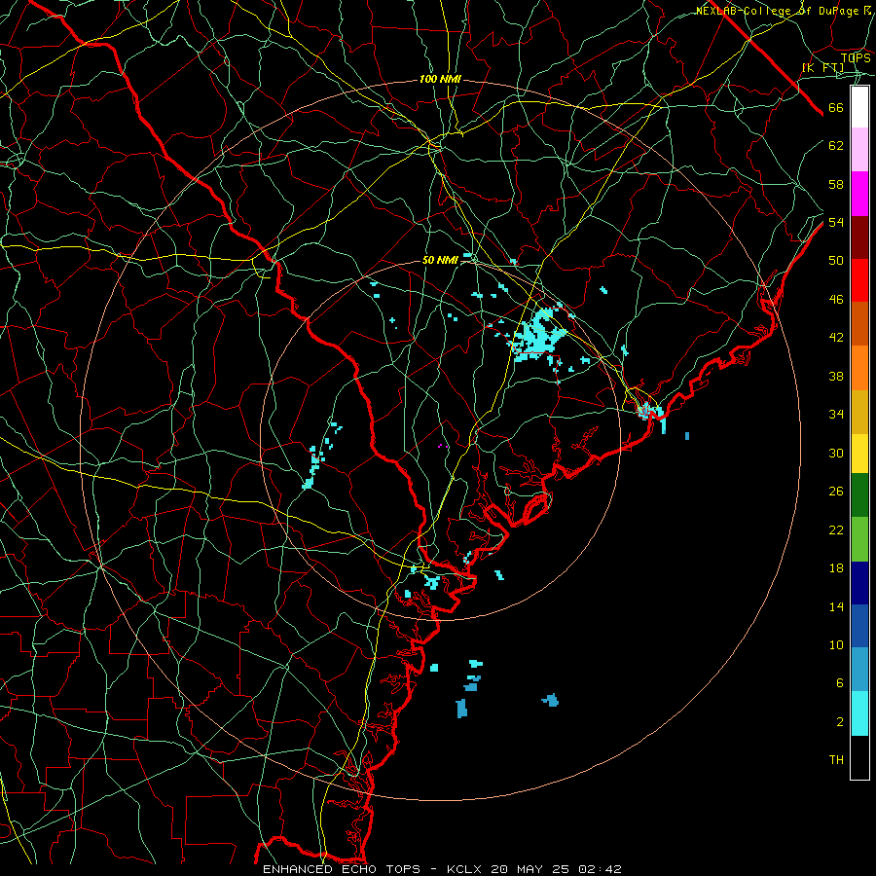Pick the dark orange 42 kft legend swatch
The width and height of the screenshot is (876, 876).
pyautogui.click(x=859, y=323)
